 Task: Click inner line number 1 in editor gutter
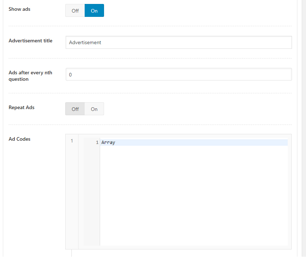tap(97, 142)
